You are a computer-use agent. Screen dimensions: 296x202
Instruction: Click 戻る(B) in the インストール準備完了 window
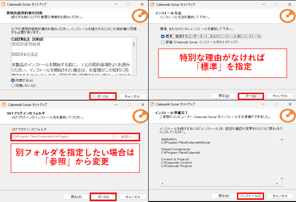[224, 196]
